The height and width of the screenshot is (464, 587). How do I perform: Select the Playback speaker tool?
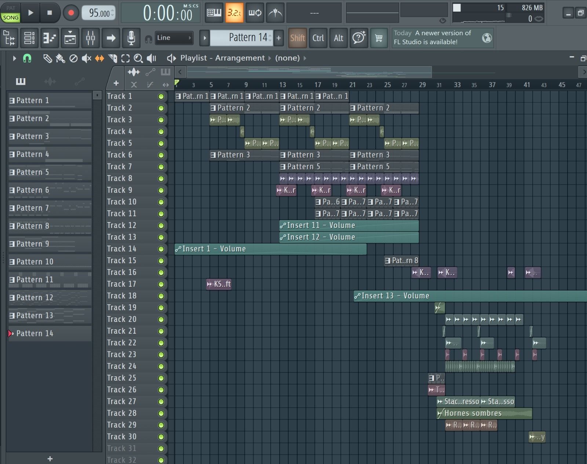(152, 58)
